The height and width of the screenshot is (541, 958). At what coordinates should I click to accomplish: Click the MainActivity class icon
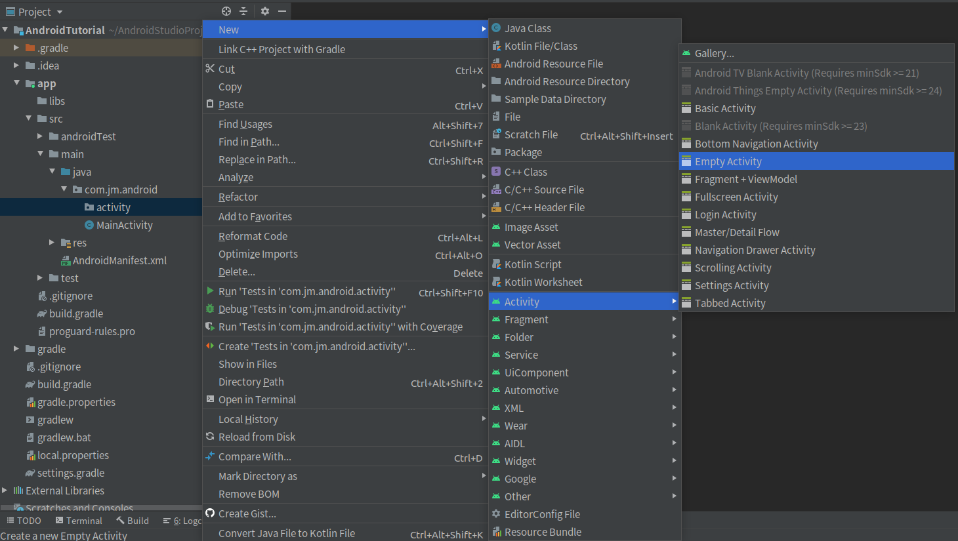click(x=89, y=225)
